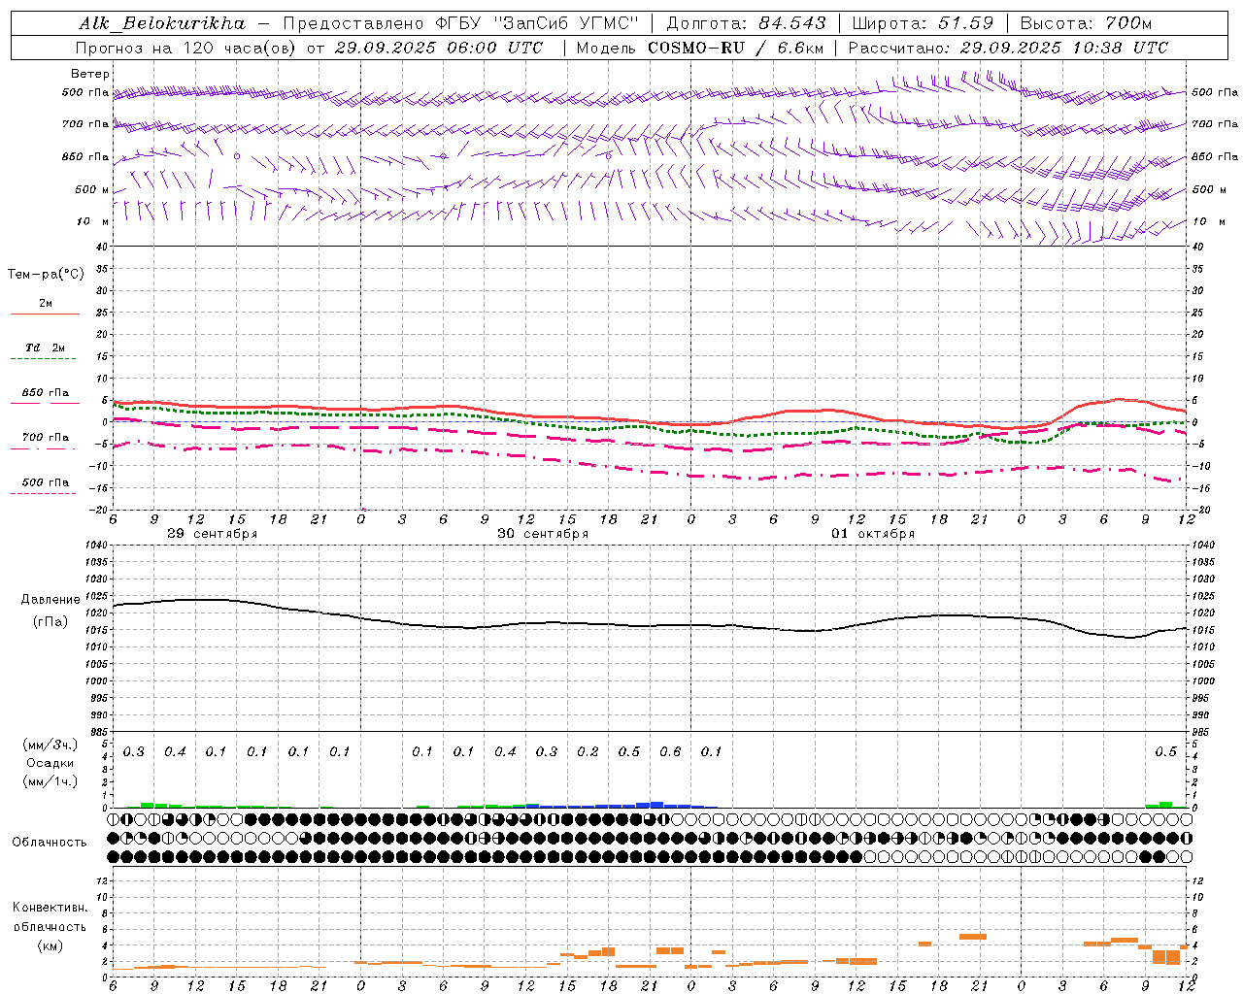
Task: Select the Высота: 700м header field
Action: 1087,23
